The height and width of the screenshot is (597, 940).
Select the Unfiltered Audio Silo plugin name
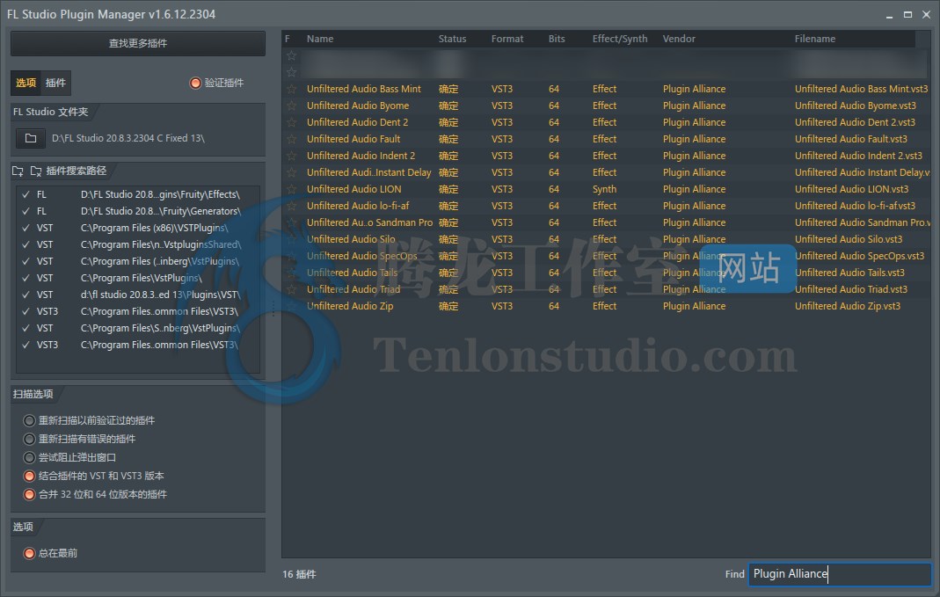coord(351,239)
